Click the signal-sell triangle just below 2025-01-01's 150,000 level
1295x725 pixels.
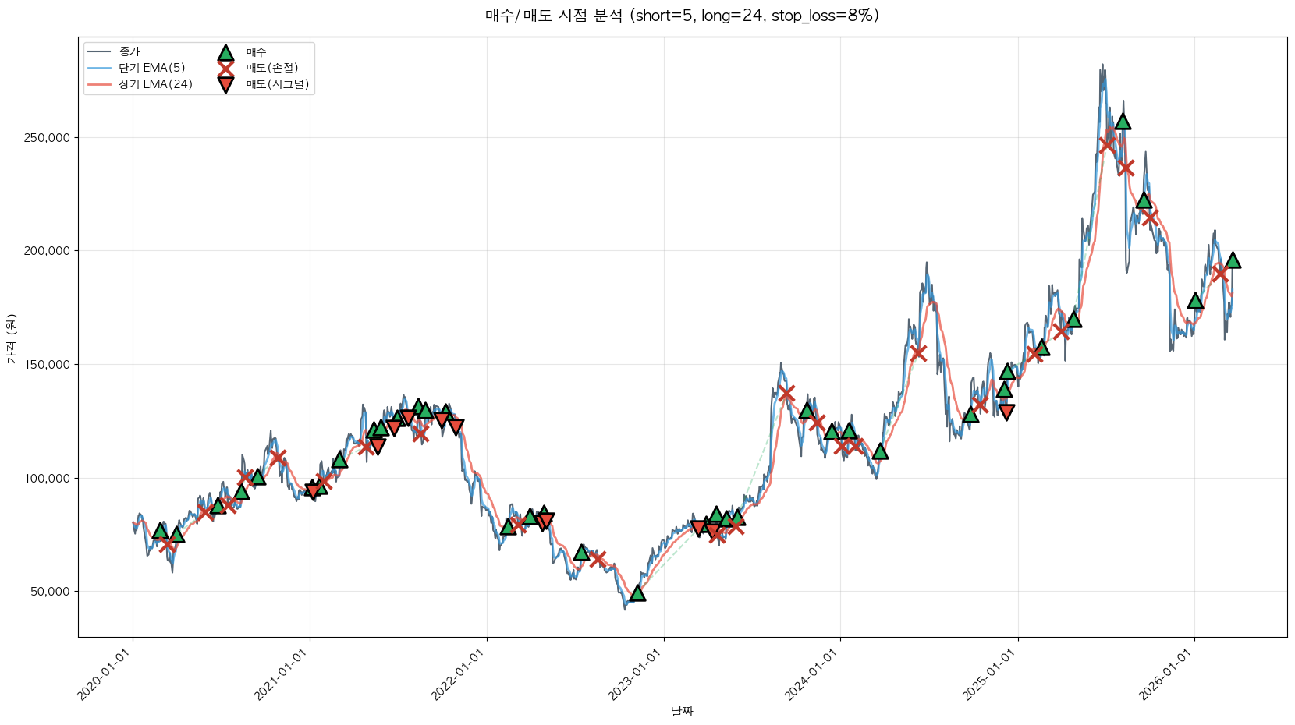tap(1006, 412)
